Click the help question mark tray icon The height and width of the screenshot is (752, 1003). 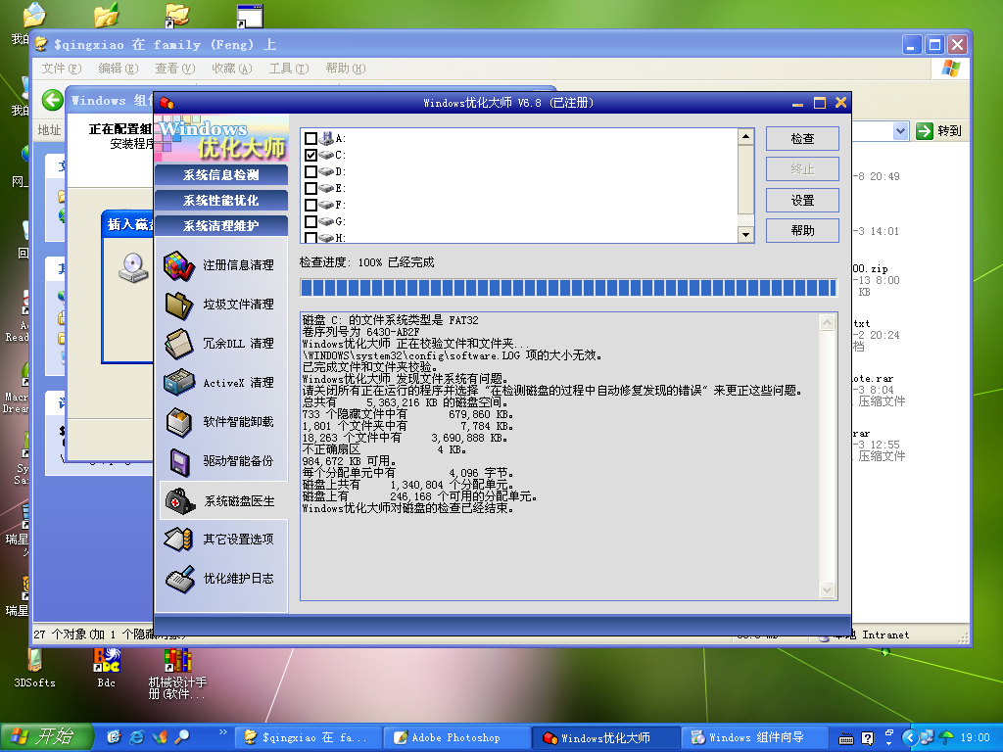(867, 738)
